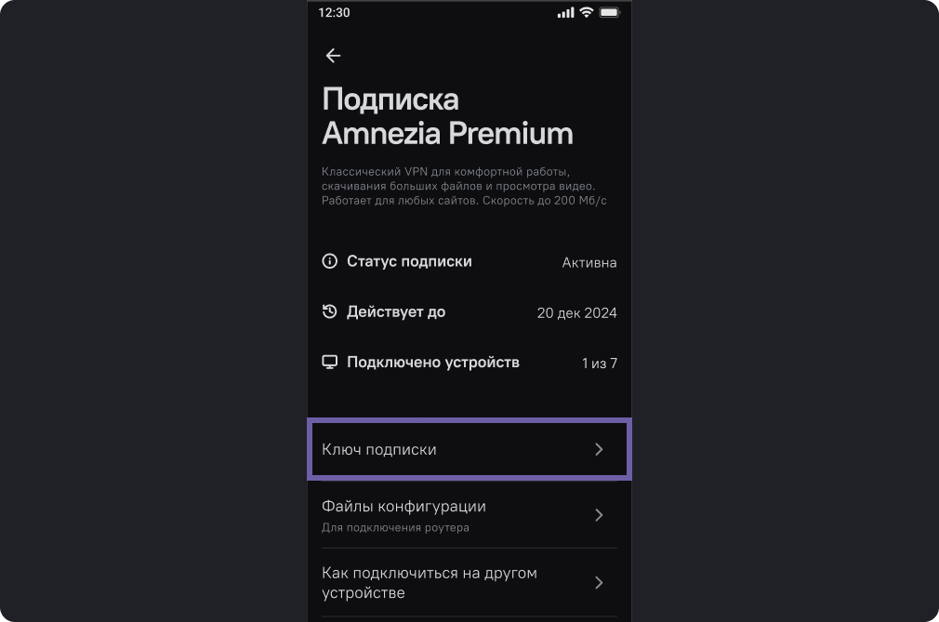Click the Подписка Amnezia Premium heading
Screen dimensions: 939x622
[447, 116]
